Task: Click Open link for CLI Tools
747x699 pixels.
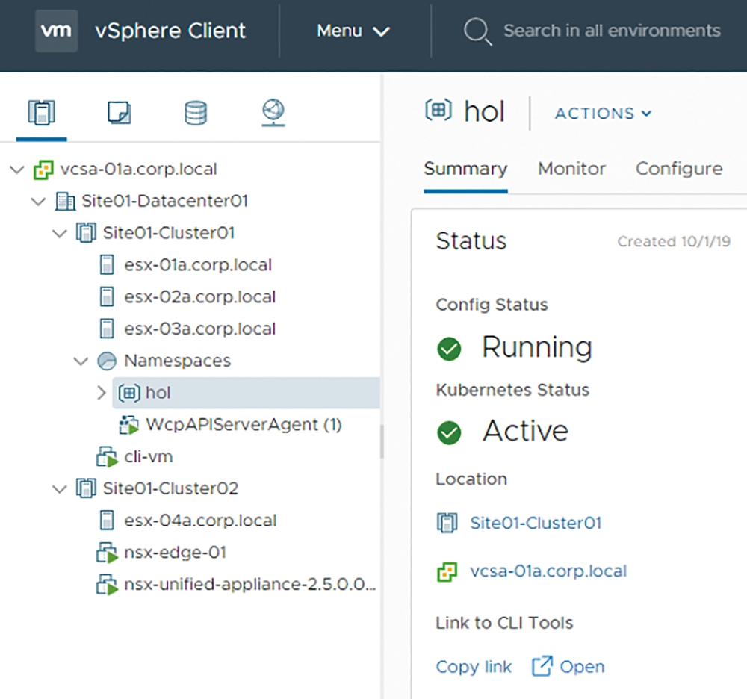Action: 582,667
